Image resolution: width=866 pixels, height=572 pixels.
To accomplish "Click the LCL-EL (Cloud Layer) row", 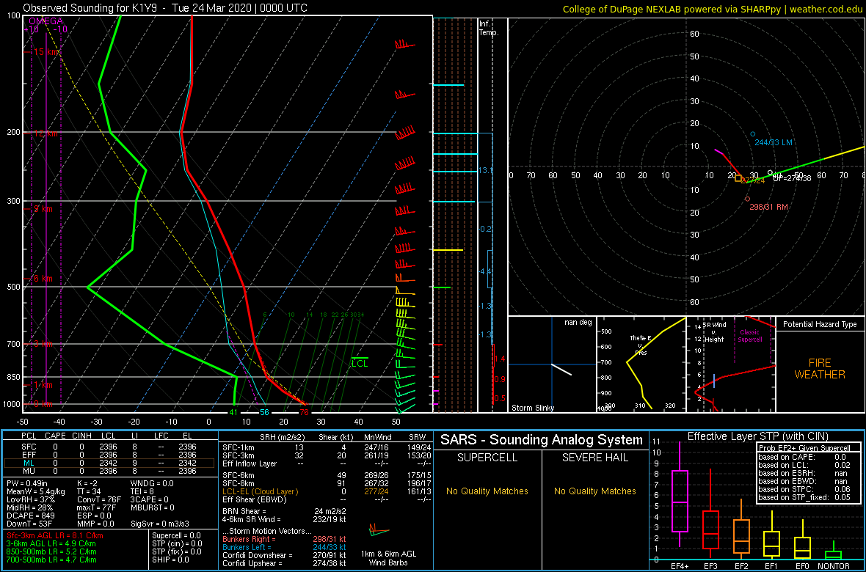I will (x=326, y=491).
